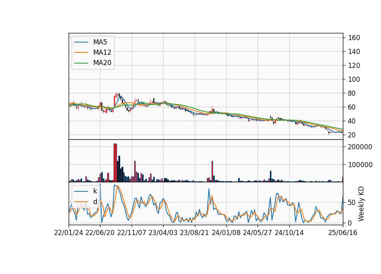The width and height of the screenshot is (381, 274).
Task: Click the 22/11/07 date label
Action: click(x=132, y=233)
